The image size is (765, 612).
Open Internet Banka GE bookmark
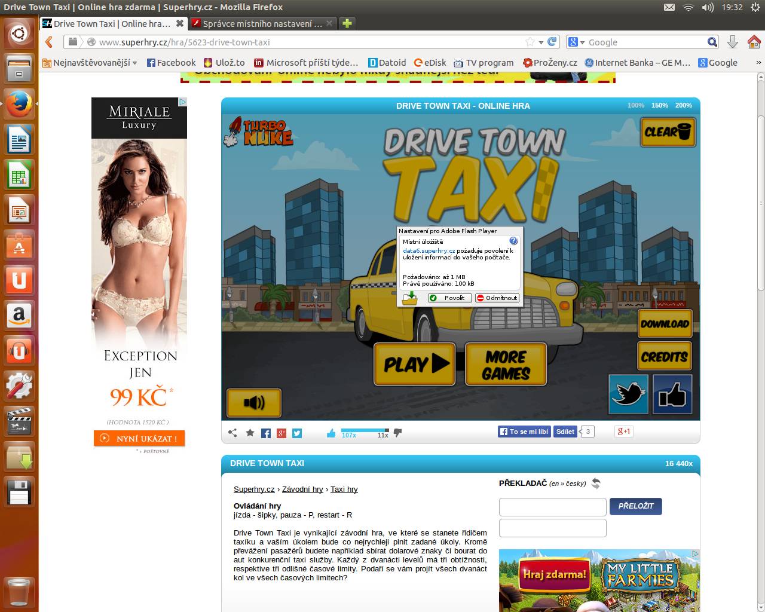[637, 63]
